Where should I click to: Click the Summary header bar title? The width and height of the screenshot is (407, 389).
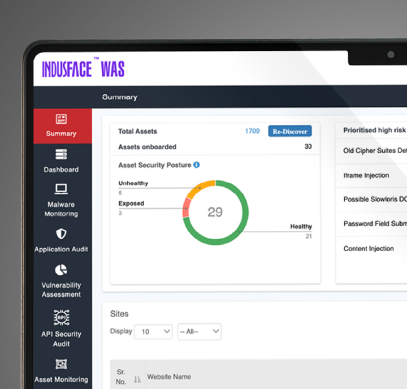click(120, 97)
